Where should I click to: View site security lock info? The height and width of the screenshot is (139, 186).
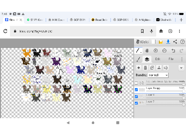(x=15, y=31)
